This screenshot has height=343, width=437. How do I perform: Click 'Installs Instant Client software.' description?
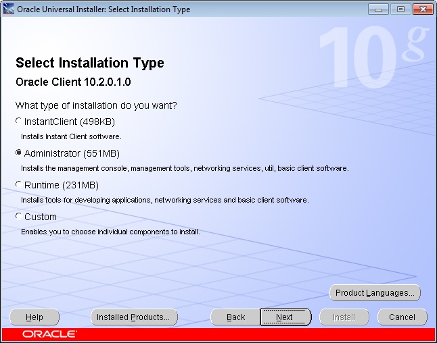coord(71,136)
